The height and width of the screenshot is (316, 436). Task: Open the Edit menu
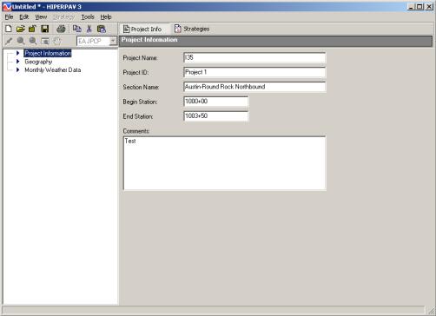pyautogui.click(x=24, y=17)
